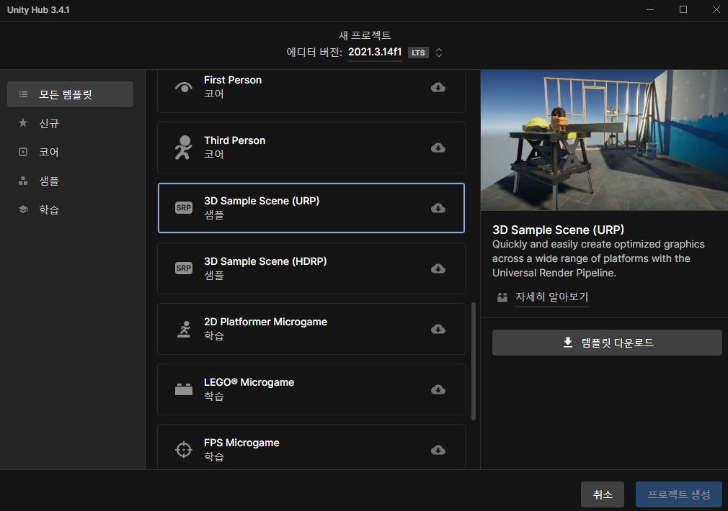
Task: Select the LEGO® Microgame title
Action: click(x=249, y=382)
